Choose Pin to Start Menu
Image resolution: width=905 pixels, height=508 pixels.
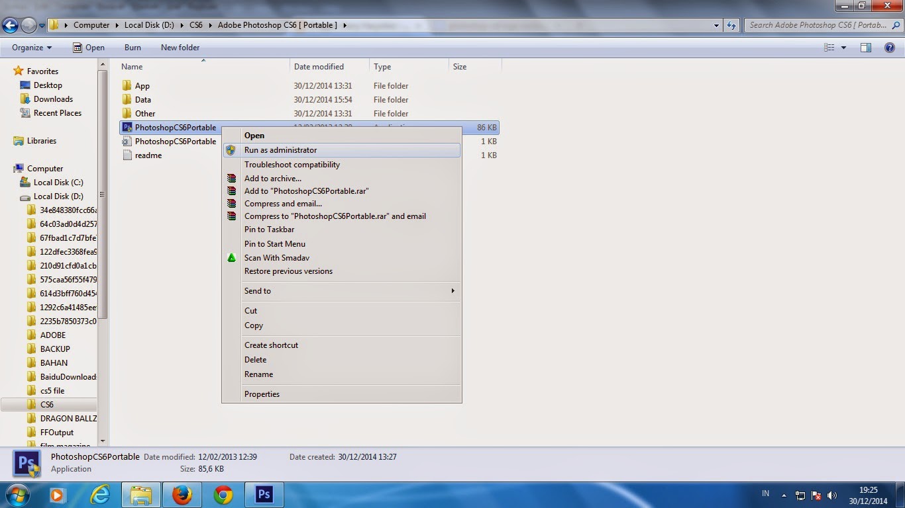coord(342,244)
